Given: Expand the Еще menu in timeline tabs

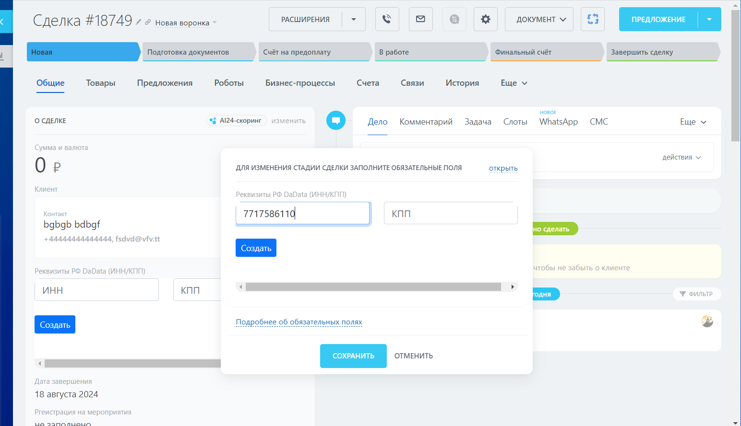Looking at the screenshot, I should [x=693, y=122].
